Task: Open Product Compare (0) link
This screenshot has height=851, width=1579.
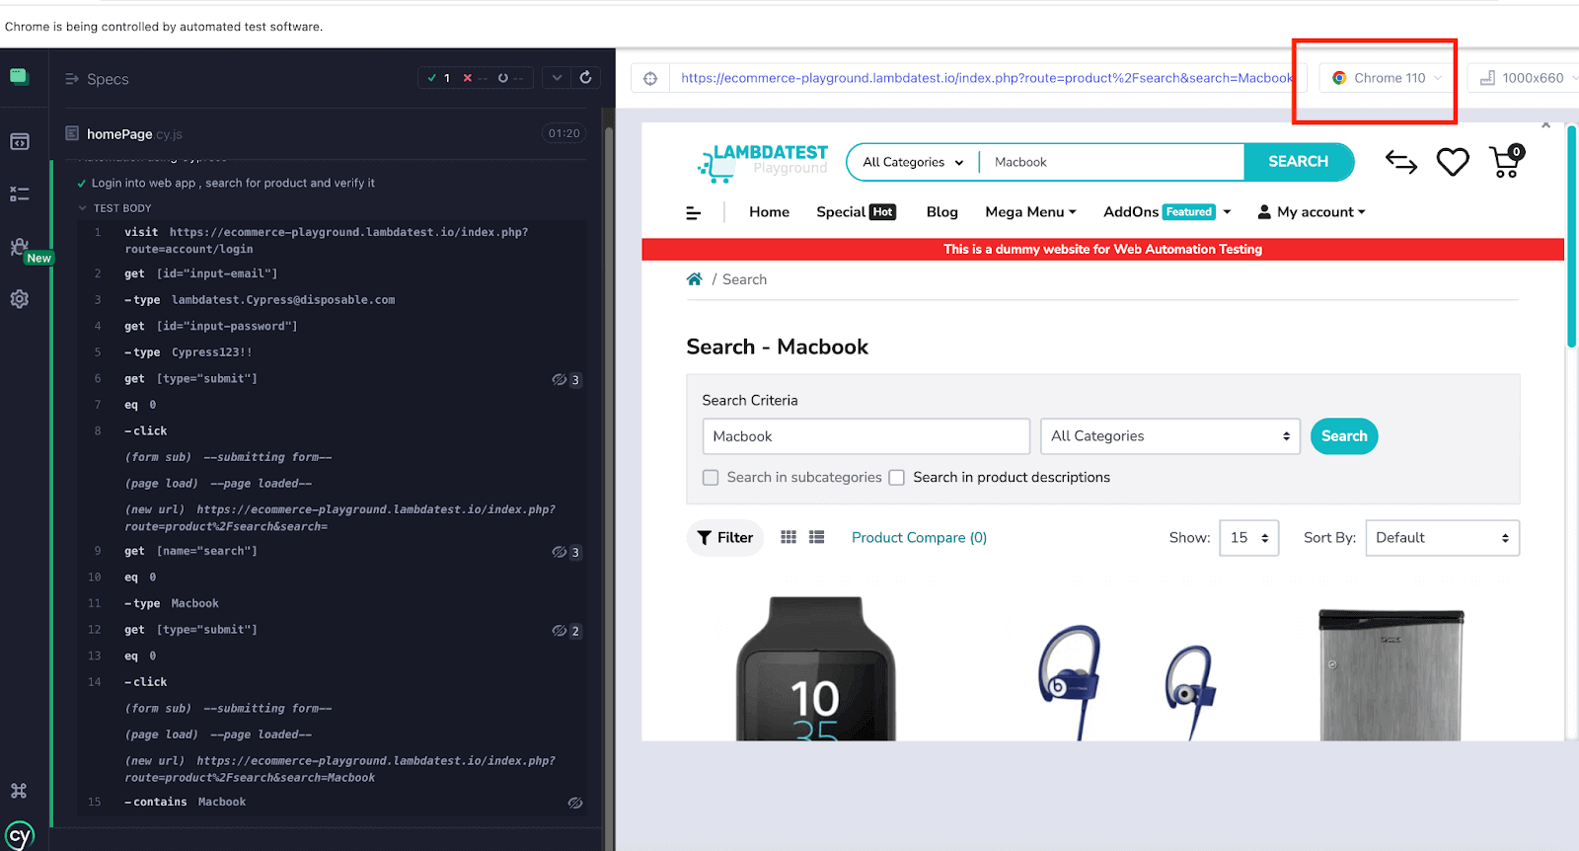Action: click(x=919, y=538)
